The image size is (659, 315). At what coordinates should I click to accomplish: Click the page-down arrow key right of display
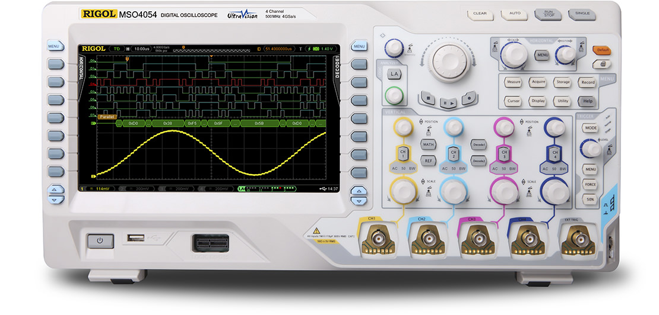point(359,201)
